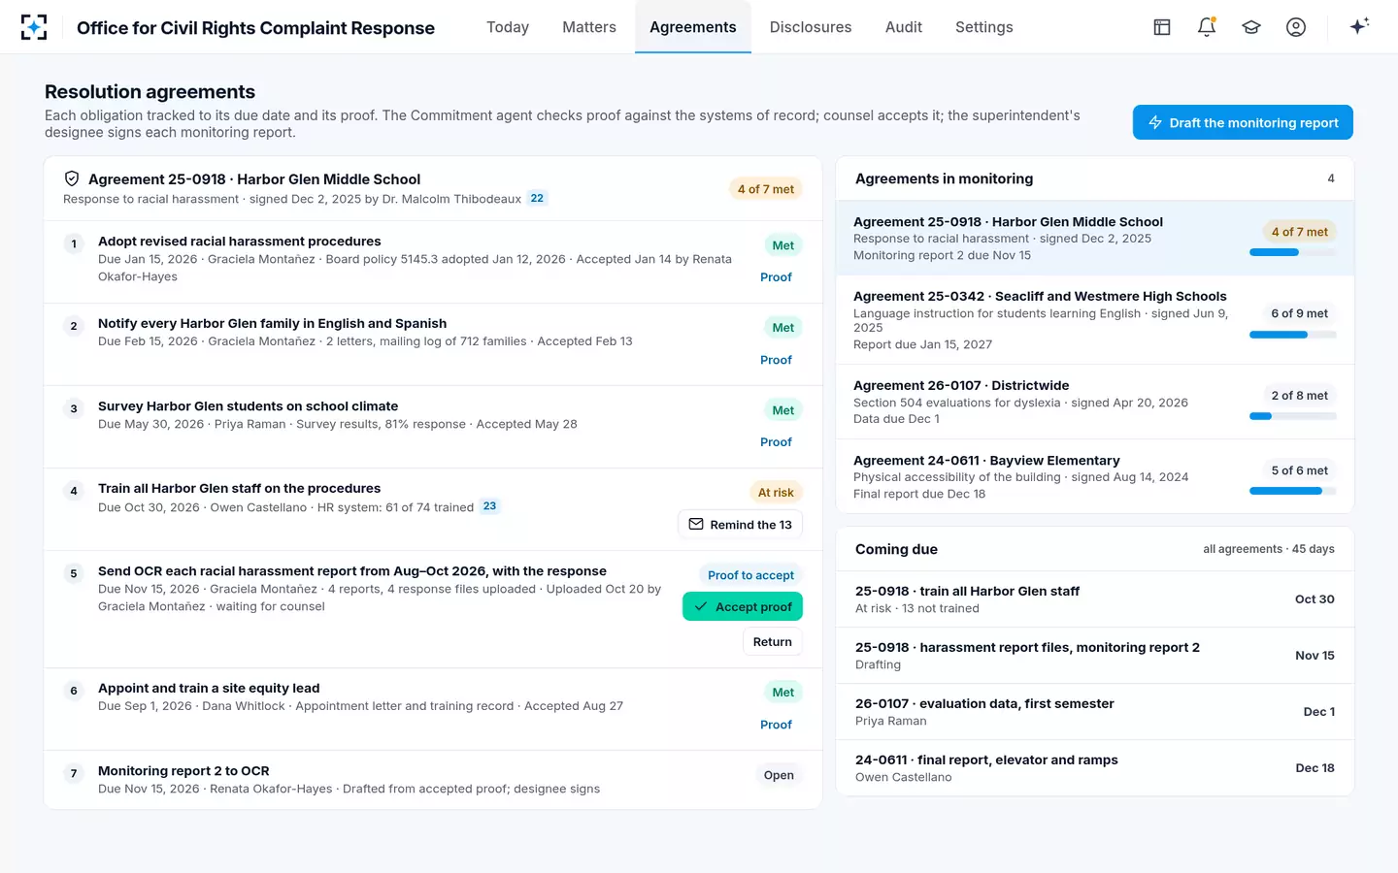Click the app logo icon
Screen dimensions: 1398x873
point(34,27)
